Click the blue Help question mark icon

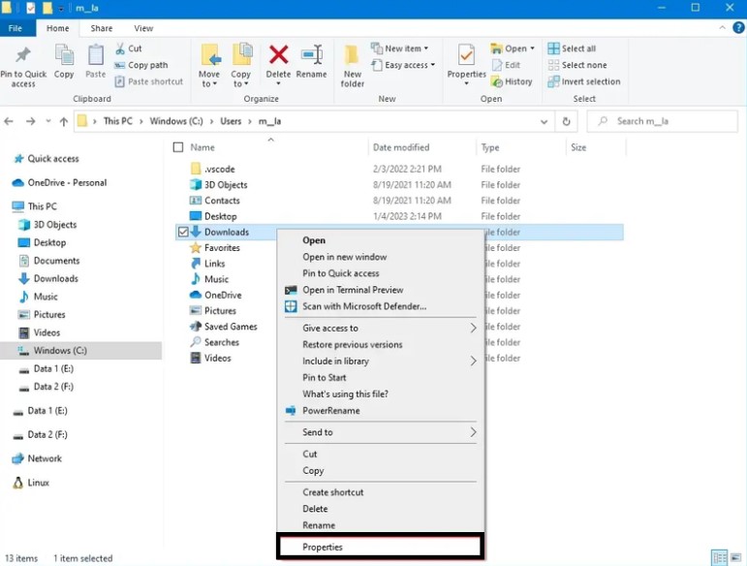point(738,28)
